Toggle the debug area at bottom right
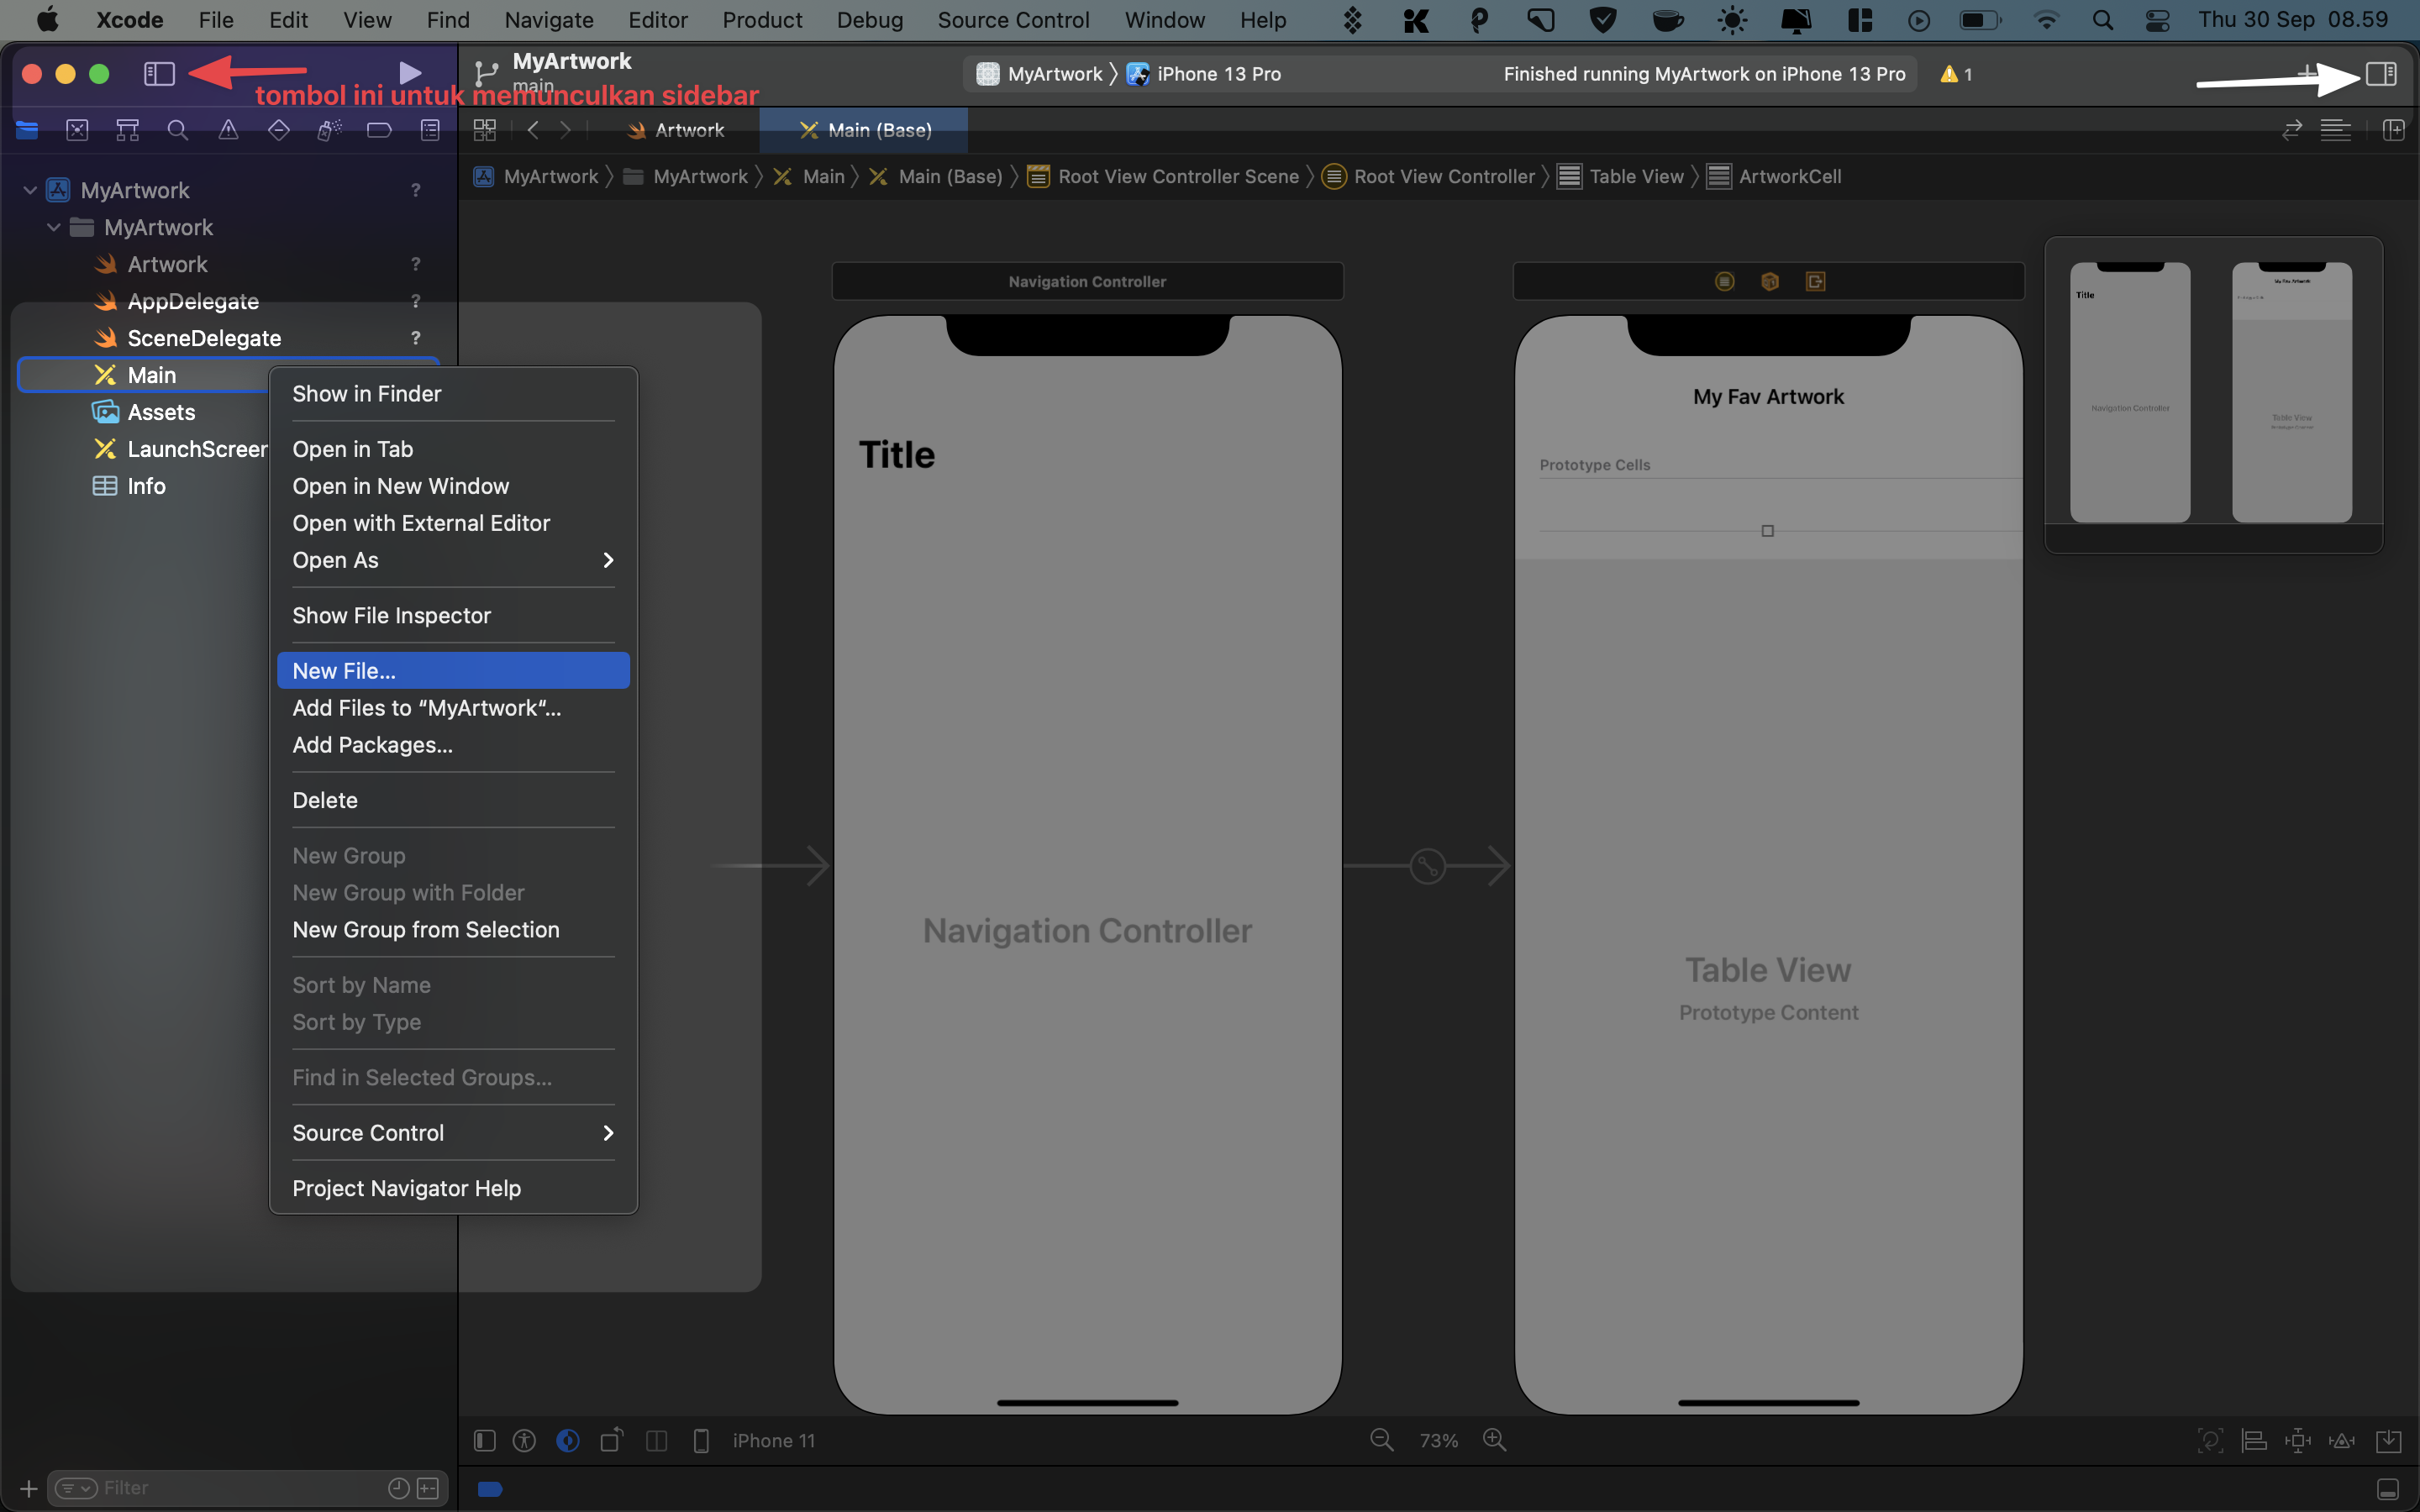 coord(2388,1489)
